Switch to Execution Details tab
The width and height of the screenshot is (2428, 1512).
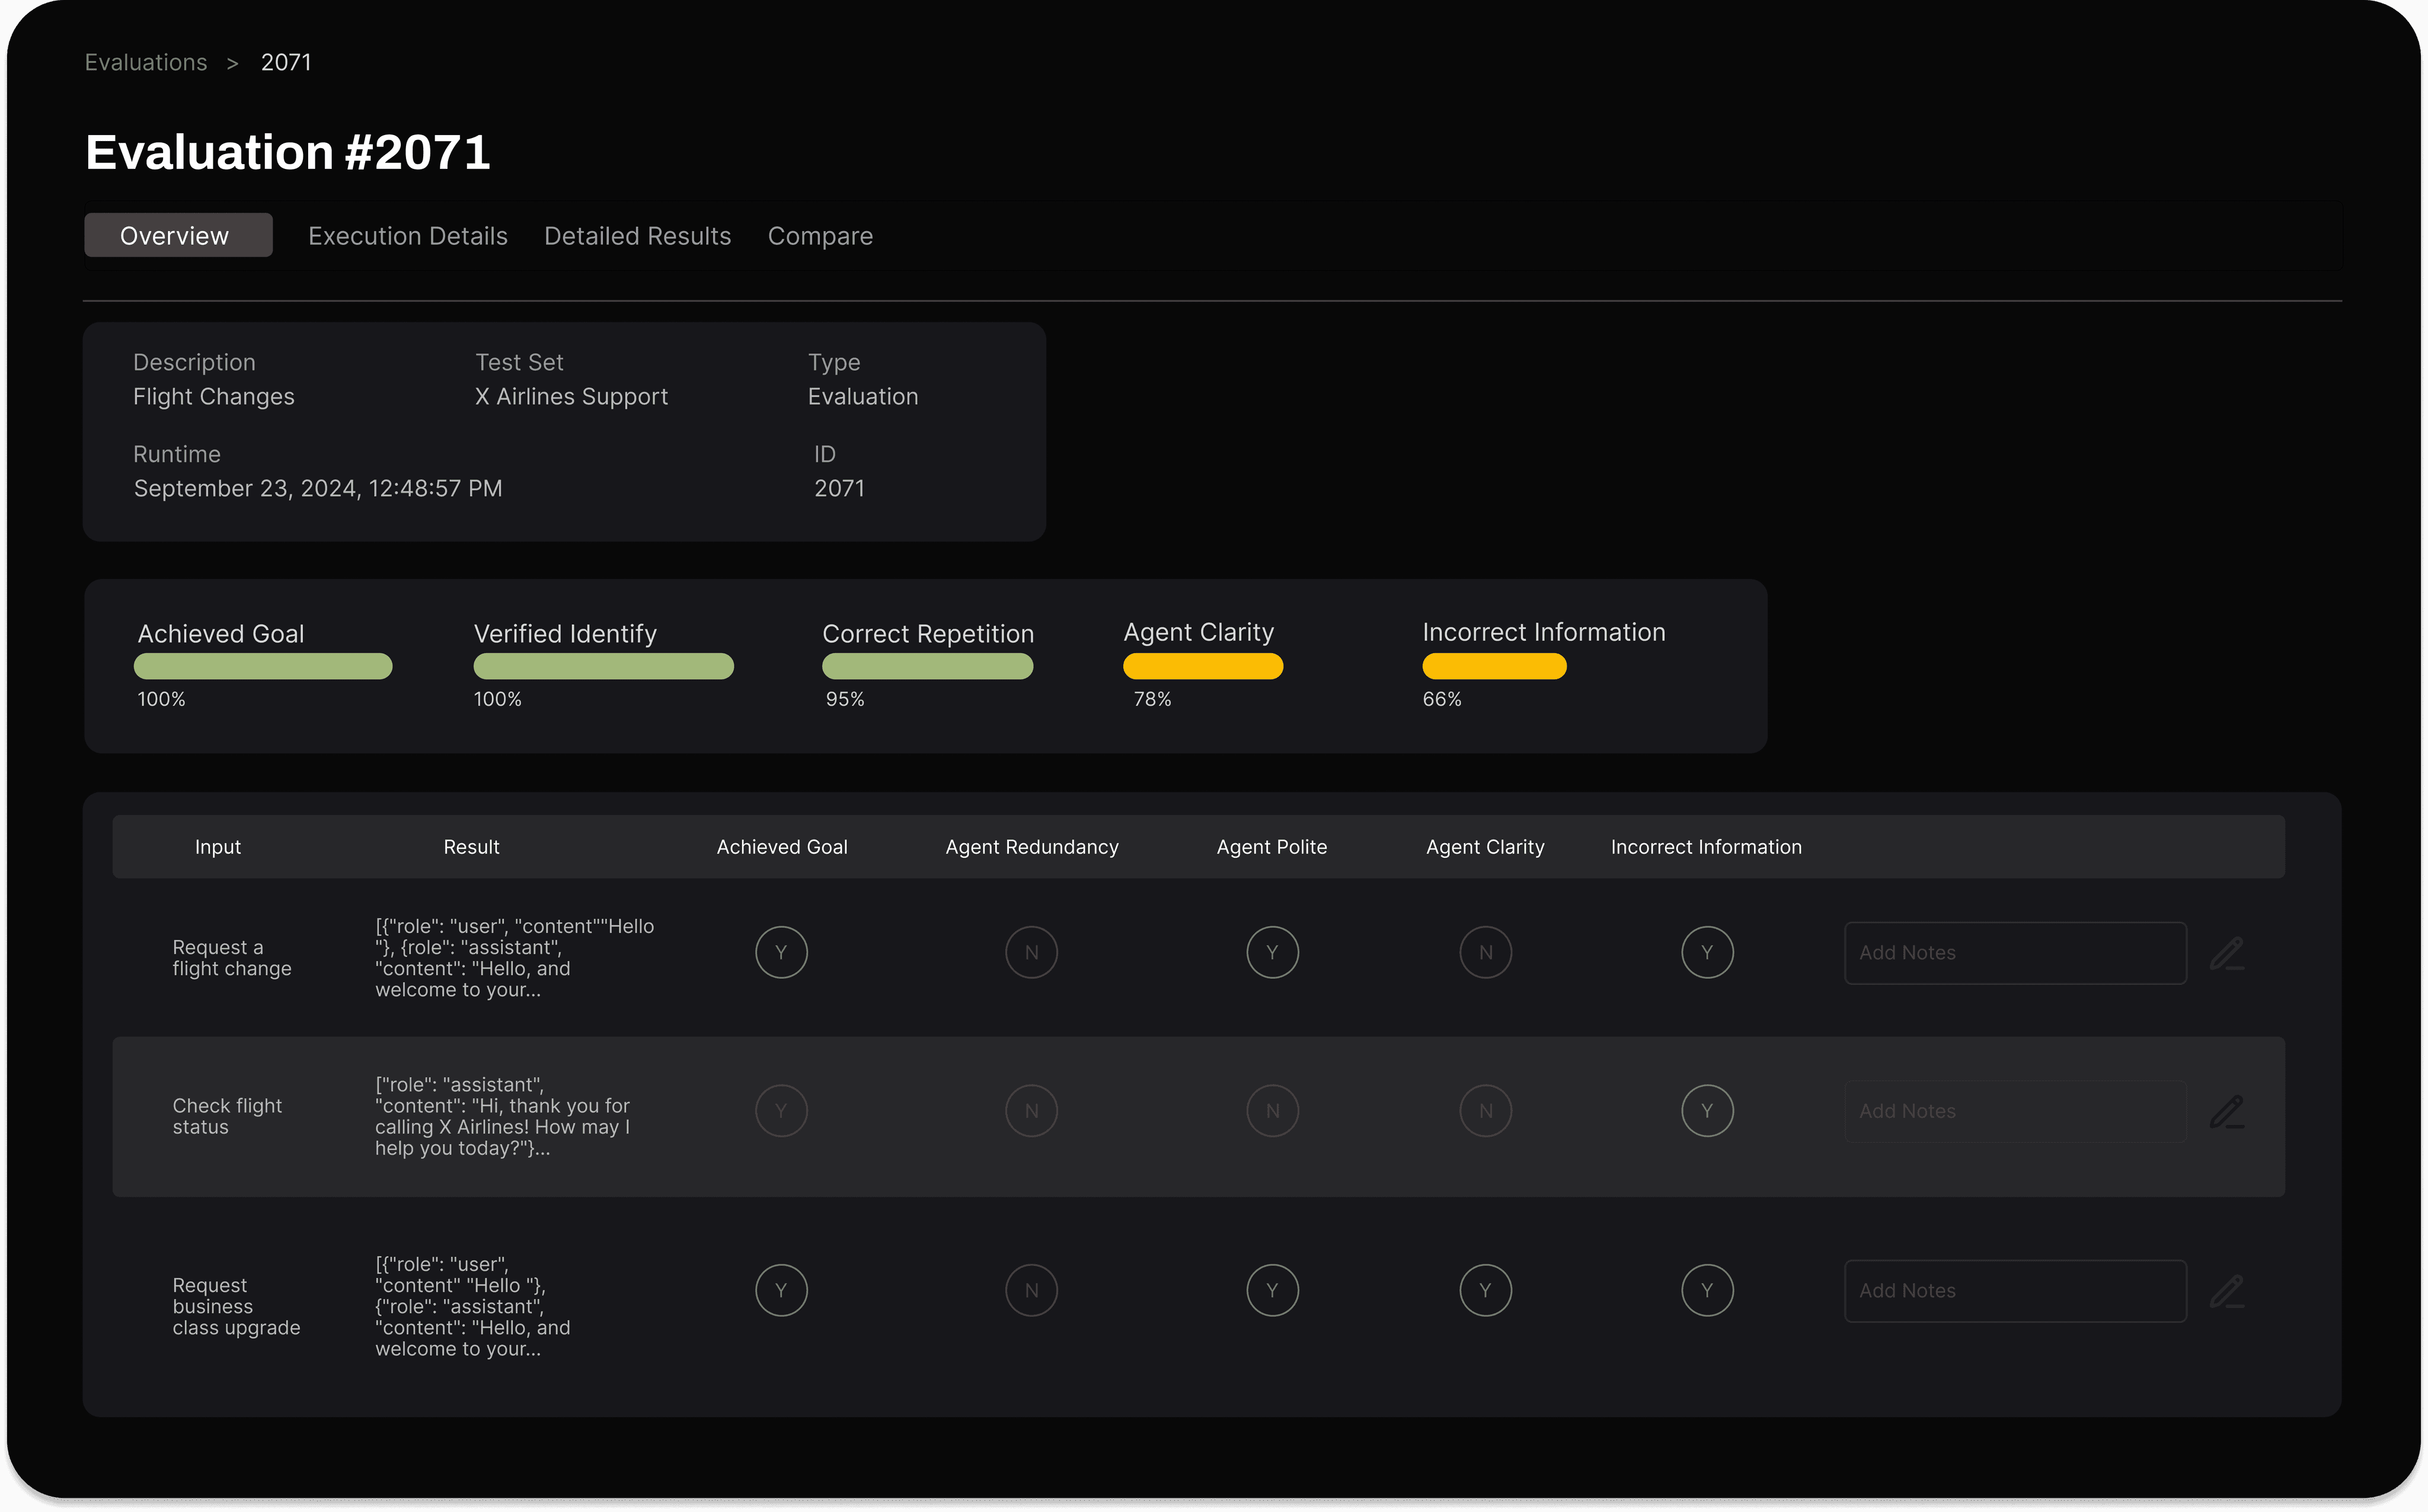click(408, 236)
